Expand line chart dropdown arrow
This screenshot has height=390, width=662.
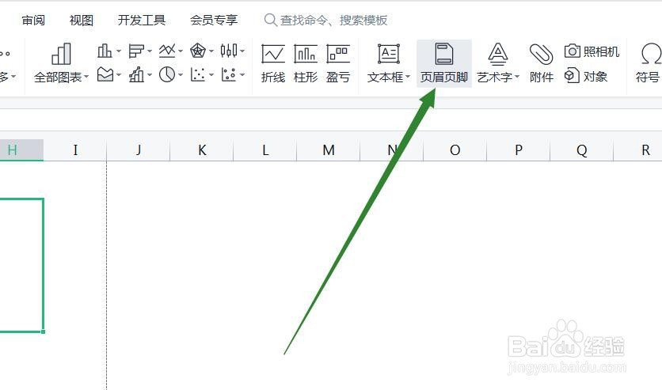click(x=181, y=51)
